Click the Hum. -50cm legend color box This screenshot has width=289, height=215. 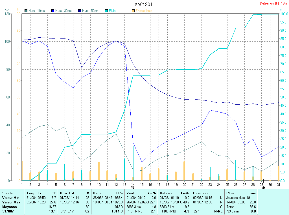click(80, 11)
